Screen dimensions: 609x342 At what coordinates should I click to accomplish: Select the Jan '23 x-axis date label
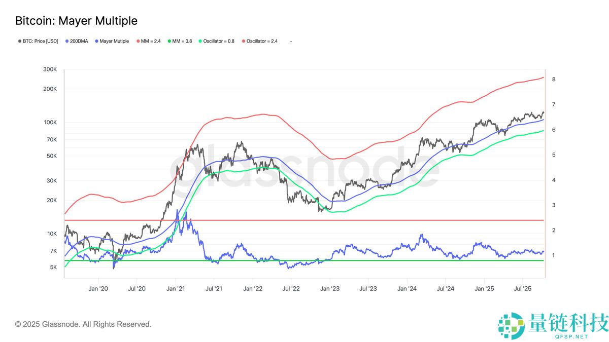point(329,288)
